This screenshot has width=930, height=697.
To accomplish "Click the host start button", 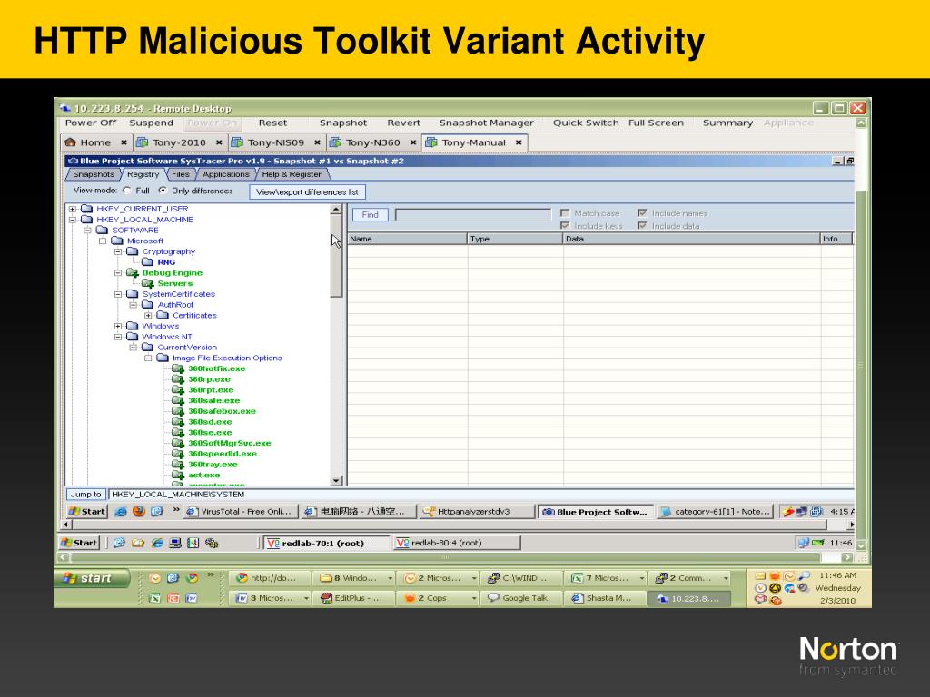I will [92, 578].
